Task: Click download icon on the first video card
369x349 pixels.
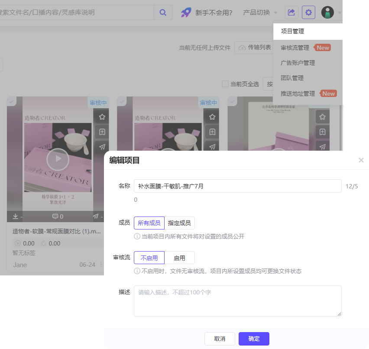Action: (x=15, y=216)
